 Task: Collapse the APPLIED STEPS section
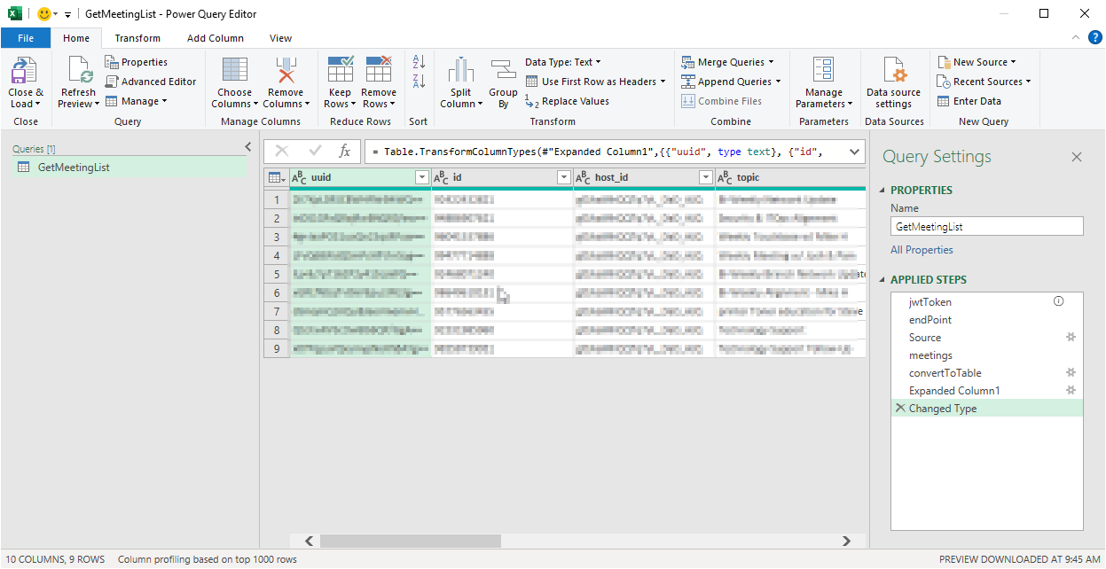click(x=882, y=280)
